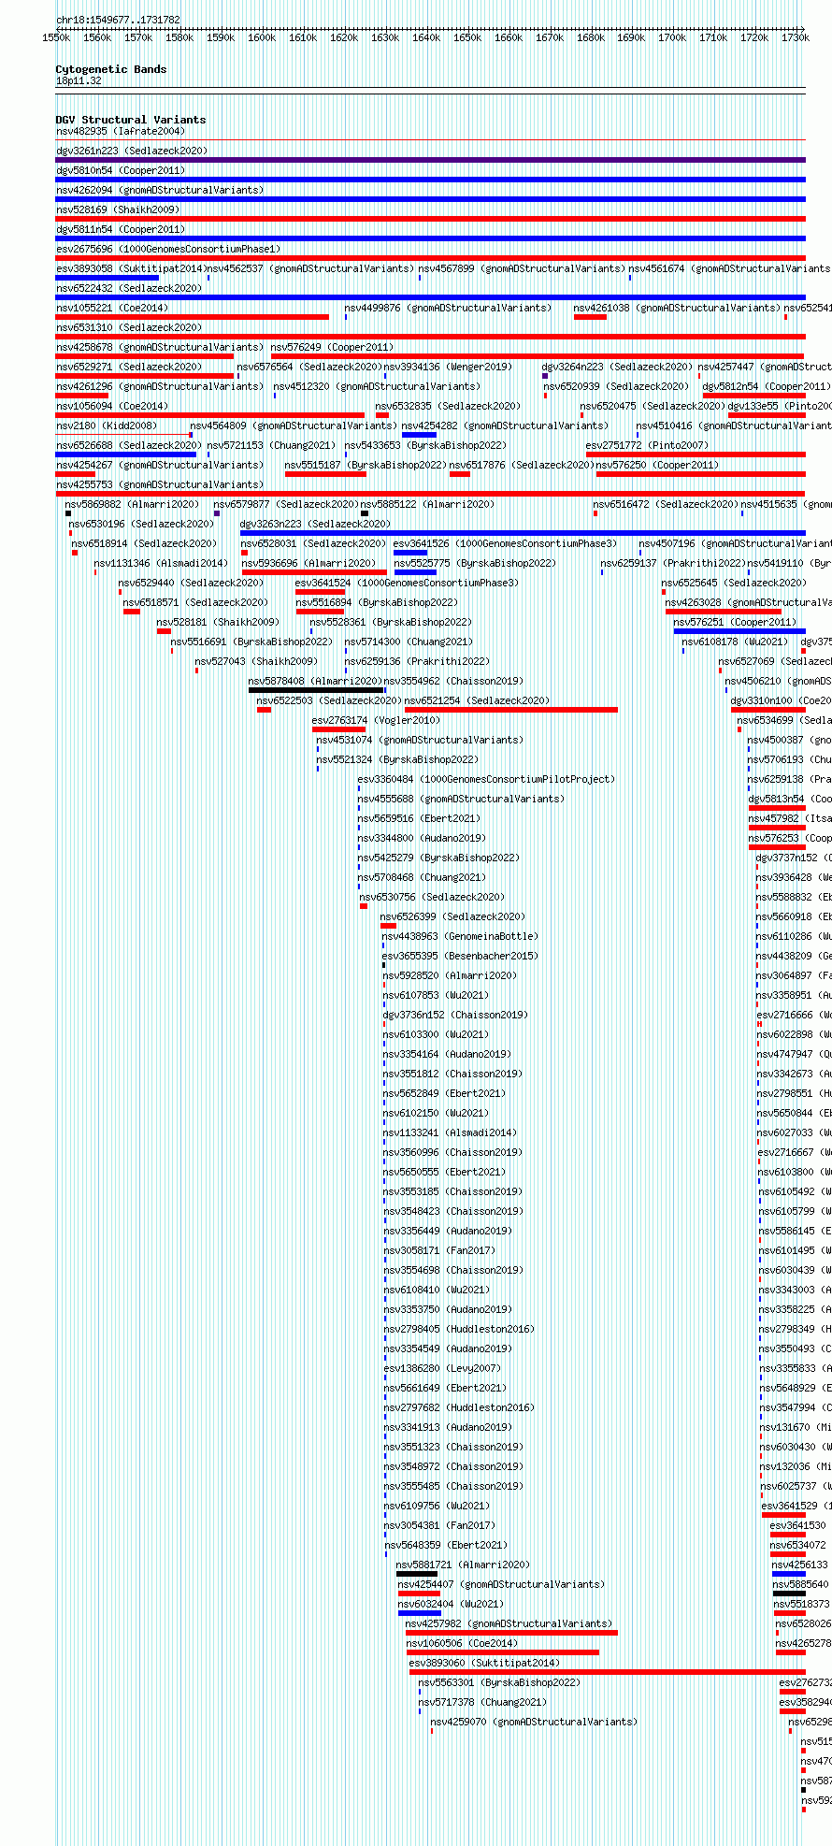Click nsv5648359 (Ebert2021) label

[445, 1545]
